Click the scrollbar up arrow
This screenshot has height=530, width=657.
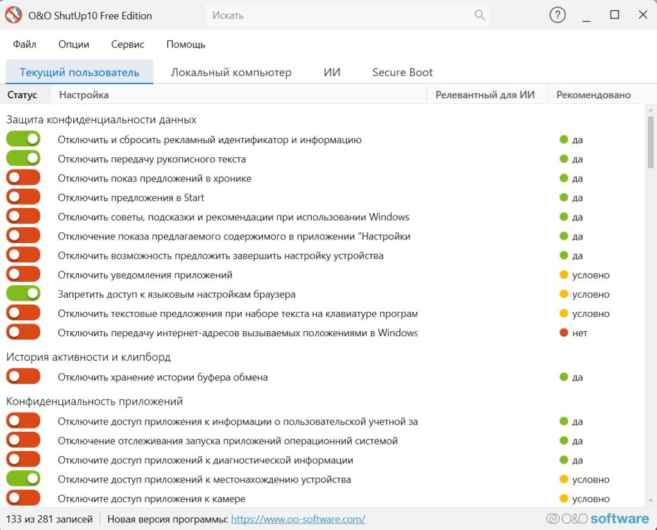click(x=651, y=110)
